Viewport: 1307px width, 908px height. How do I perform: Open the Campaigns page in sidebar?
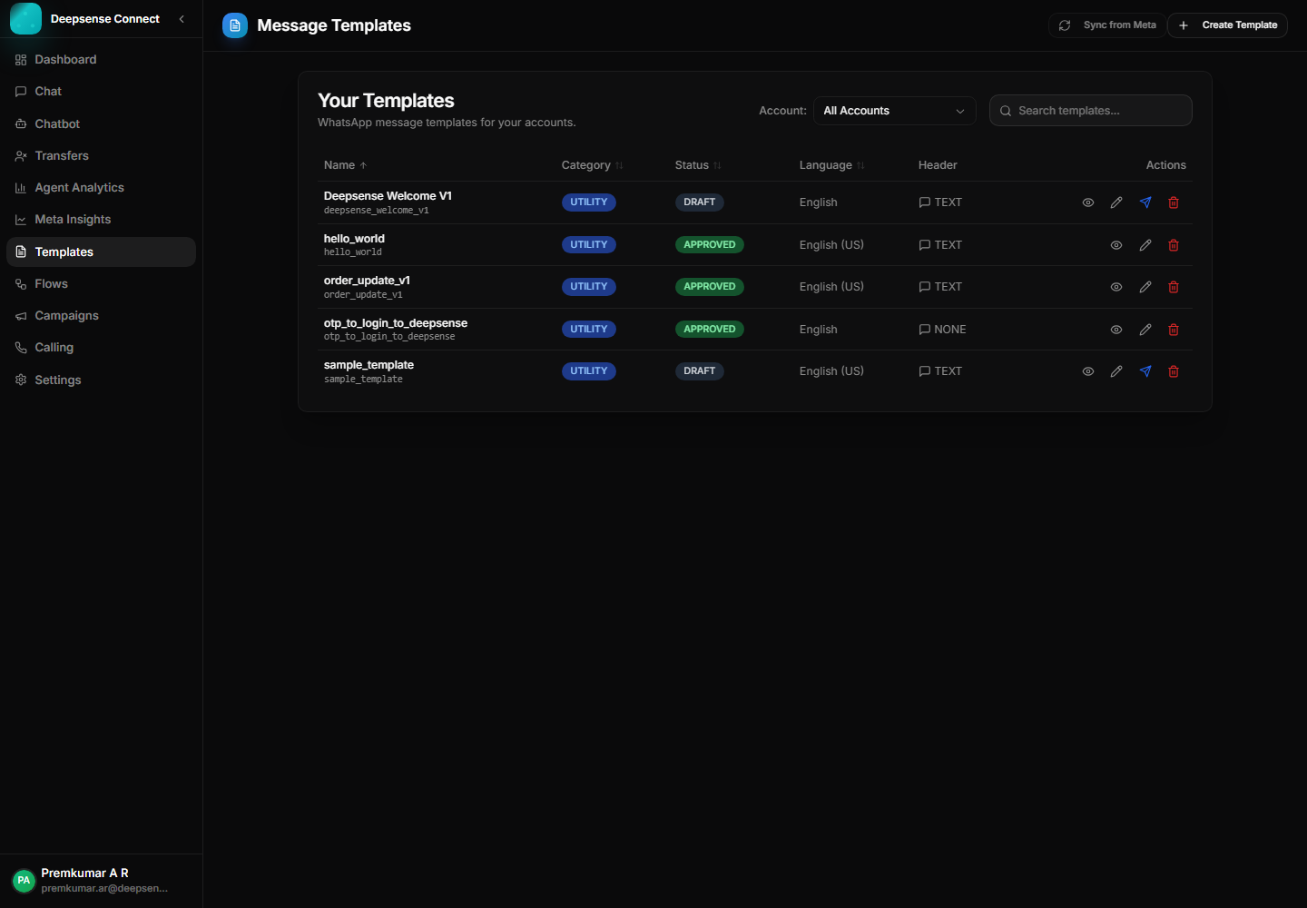66,316
